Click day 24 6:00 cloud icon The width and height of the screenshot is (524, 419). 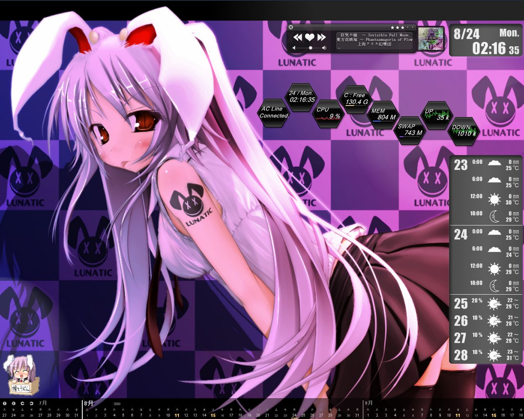point(494,249)
